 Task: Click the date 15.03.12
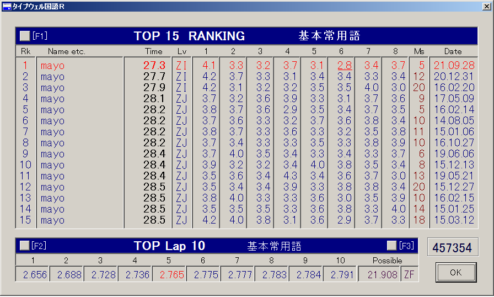[454, 220]
